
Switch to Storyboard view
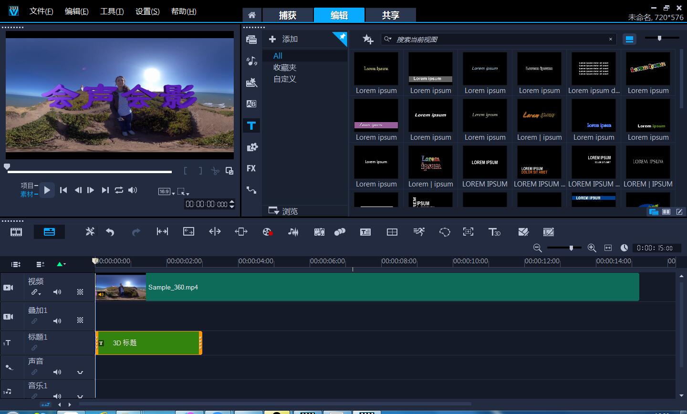coord(16,232)
